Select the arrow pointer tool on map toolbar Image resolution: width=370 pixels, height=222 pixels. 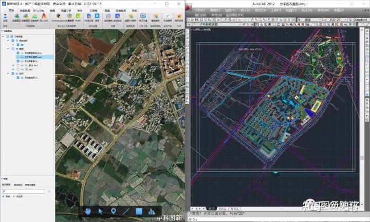tap(100, 211)
